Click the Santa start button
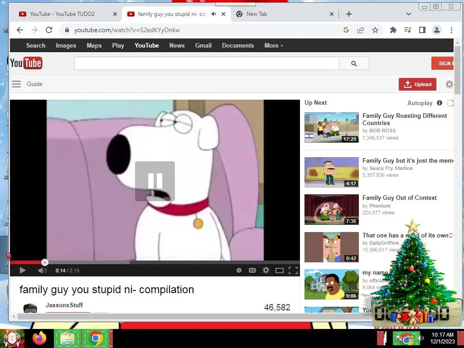Screen dimensions: 464x348 click(12, 338)
